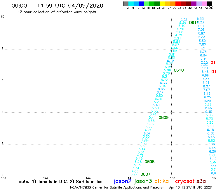The width and height of the screenshot is (216, 190).
Task: Pick the purple legend swatch
Action: point(194,4)
